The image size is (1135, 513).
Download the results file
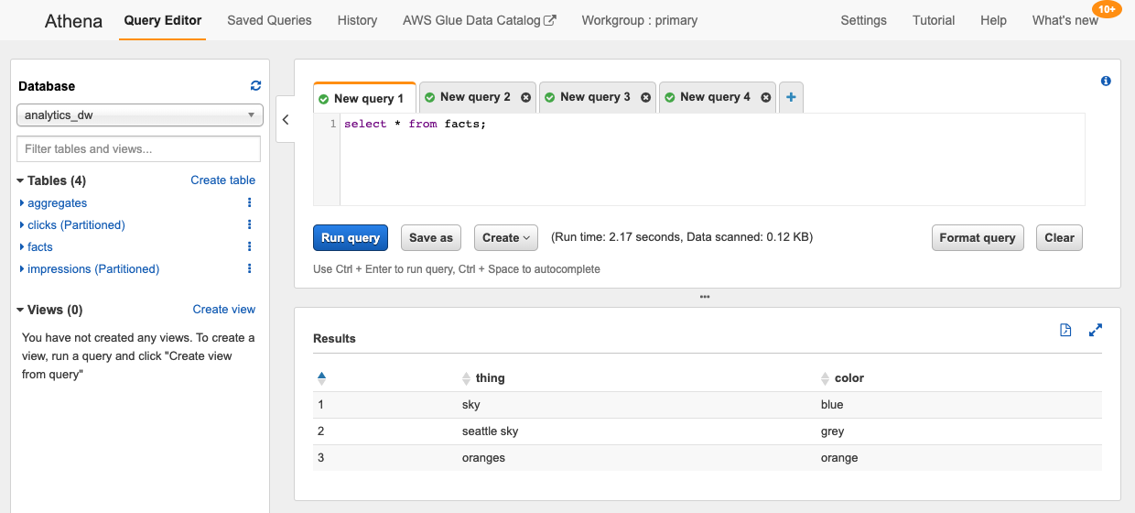1065,331
